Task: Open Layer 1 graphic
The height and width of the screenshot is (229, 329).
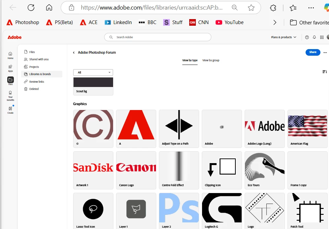Action: 136,211
